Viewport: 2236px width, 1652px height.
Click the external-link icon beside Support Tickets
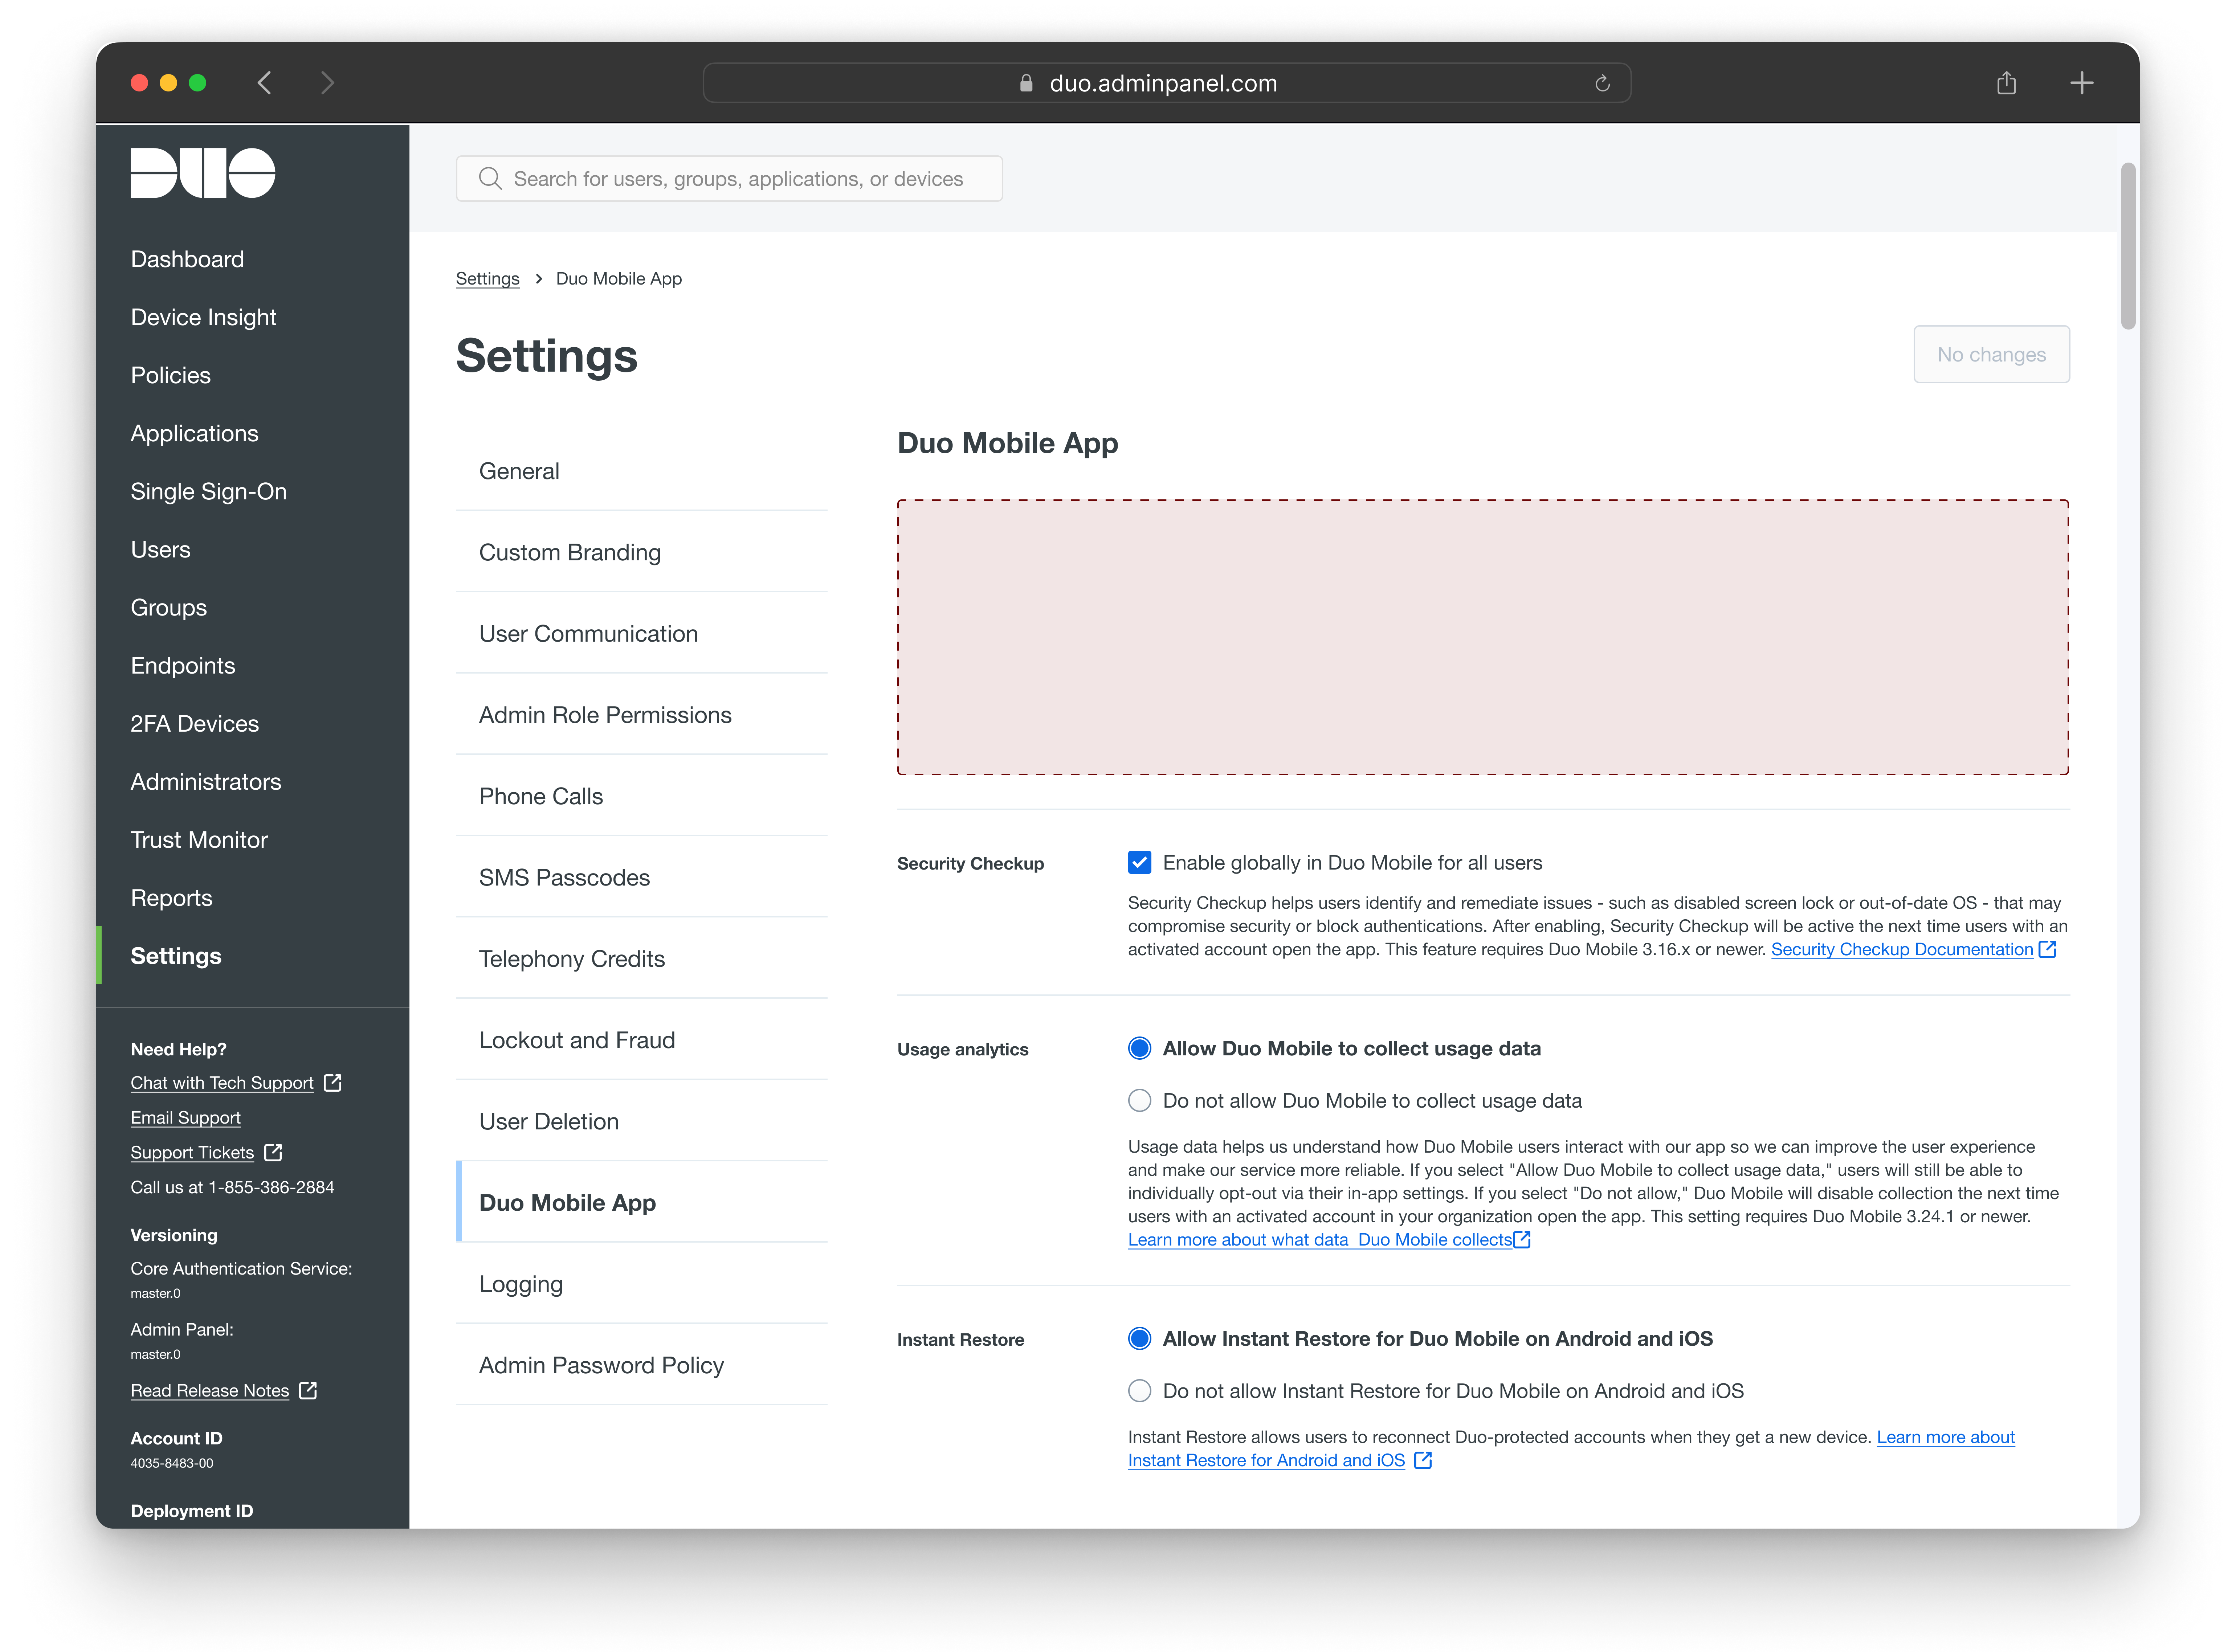pos(273,1152)
